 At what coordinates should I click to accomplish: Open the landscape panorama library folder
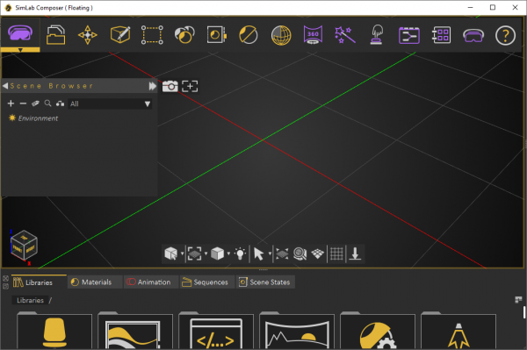tap(297, 330)
